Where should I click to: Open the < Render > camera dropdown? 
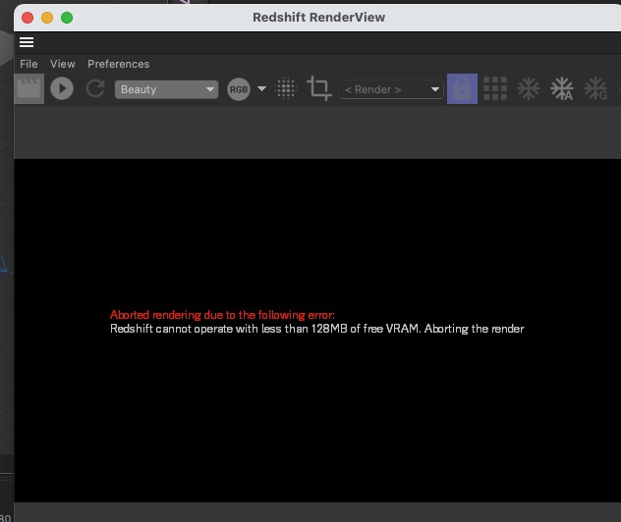pos(391,89)
